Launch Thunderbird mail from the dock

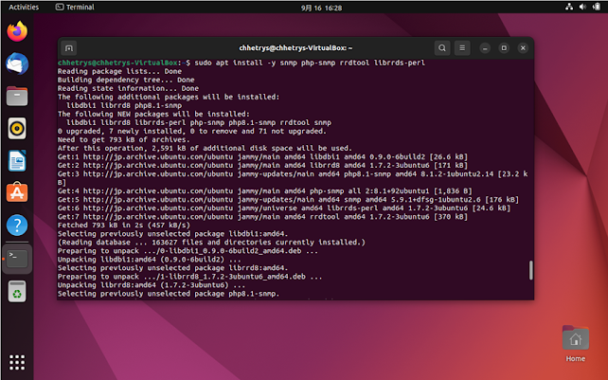17,63
